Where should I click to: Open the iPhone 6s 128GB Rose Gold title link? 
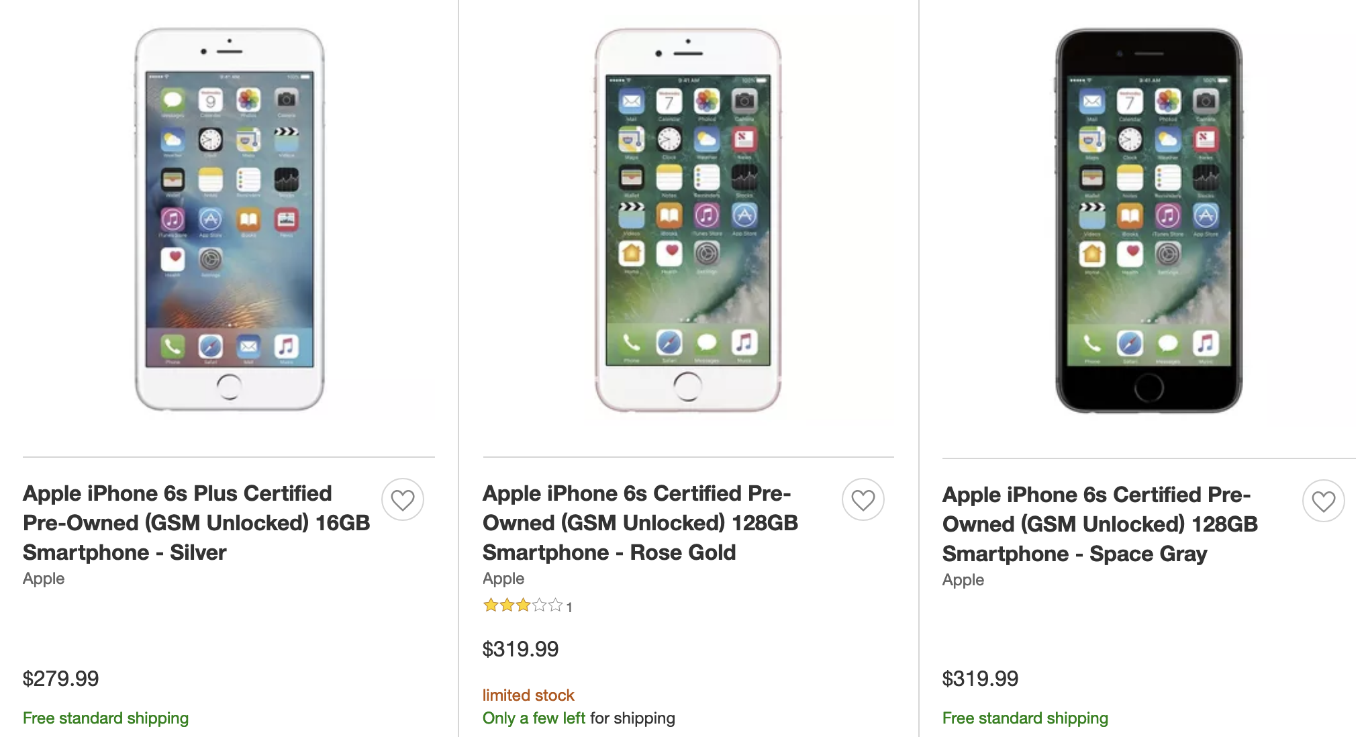pos(640,522)
